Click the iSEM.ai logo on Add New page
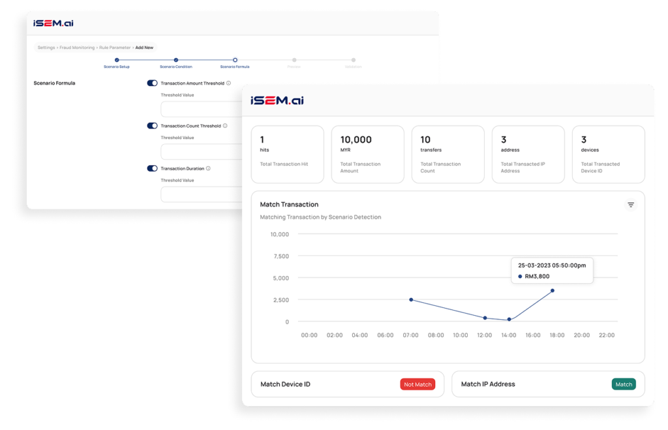The width and height of the screenshot is (668, 430). tap(52, 22)
